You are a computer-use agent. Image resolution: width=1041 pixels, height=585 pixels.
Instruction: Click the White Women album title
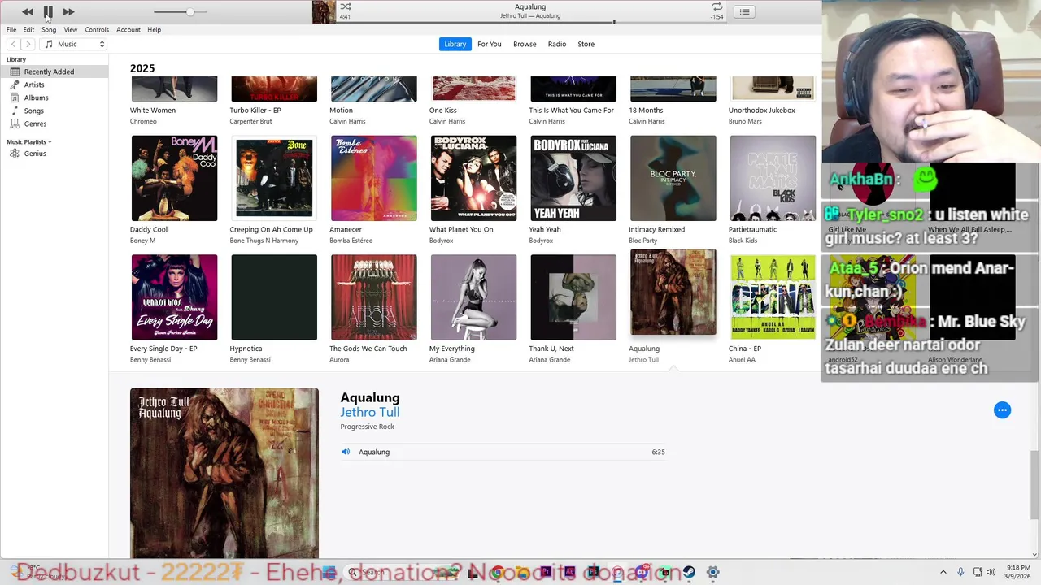tap(153, 110)
